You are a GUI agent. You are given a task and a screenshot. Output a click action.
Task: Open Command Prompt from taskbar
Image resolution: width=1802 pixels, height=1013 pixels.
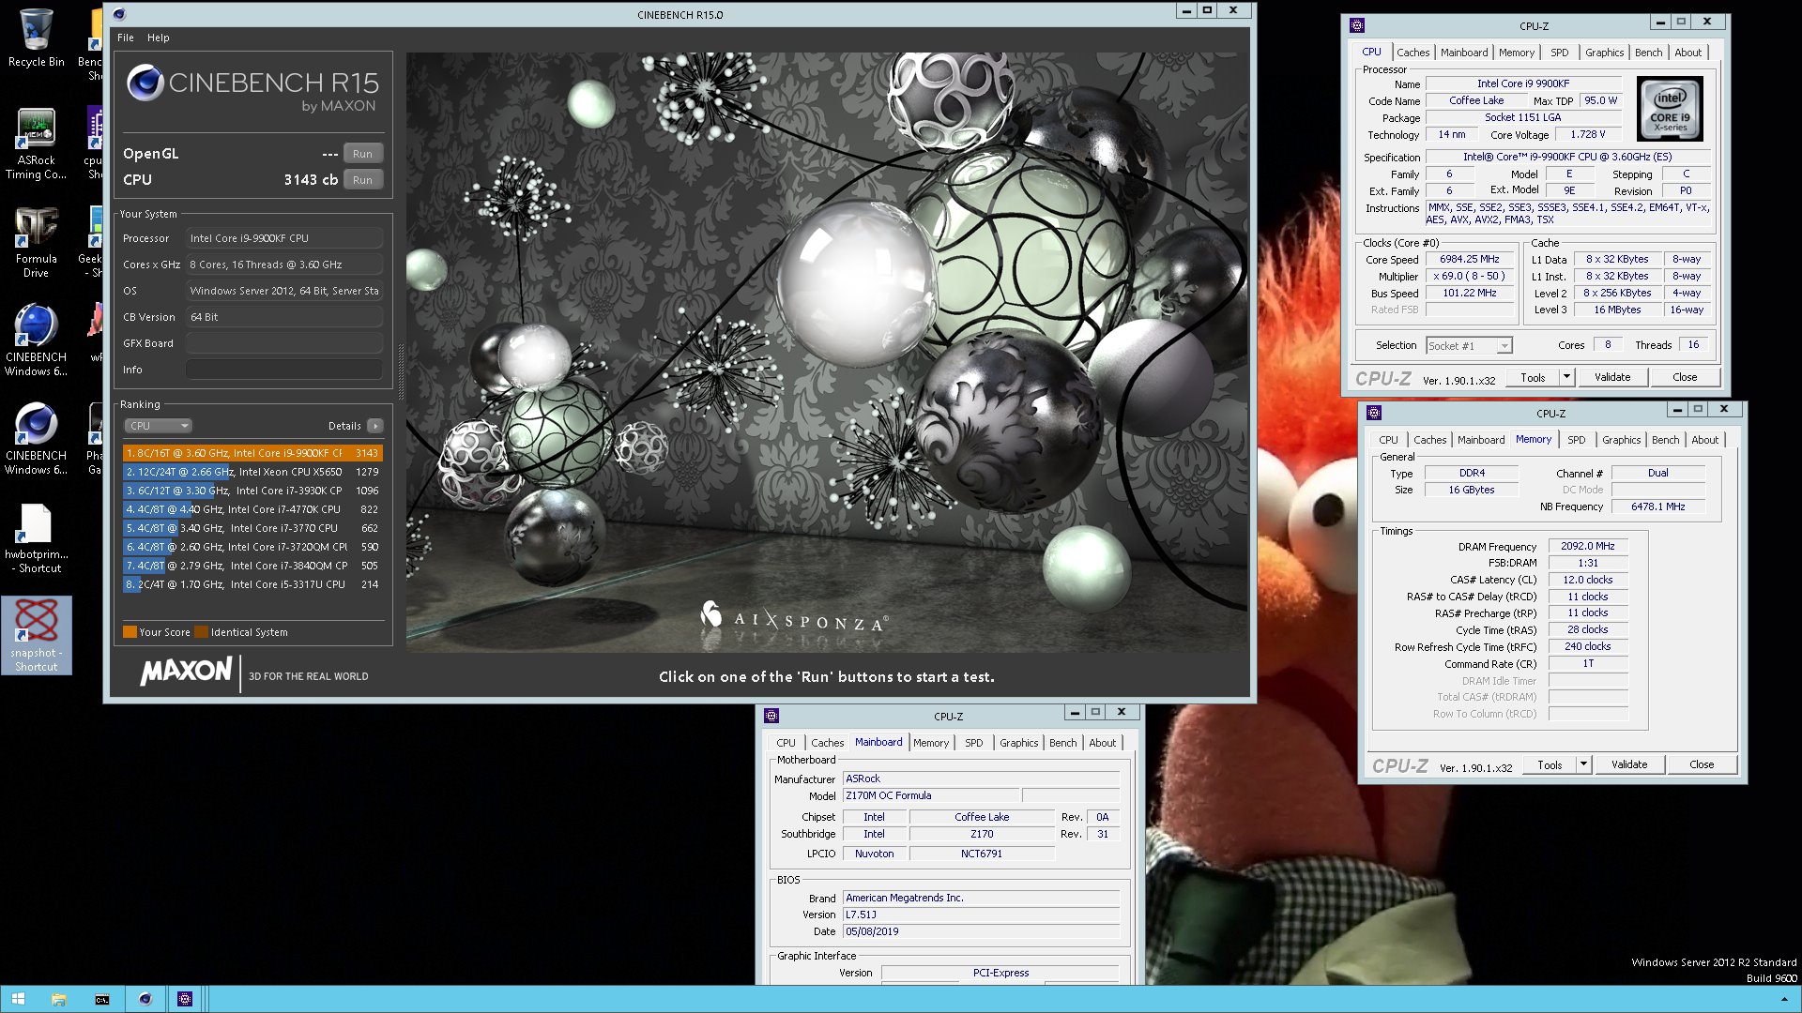101,999
